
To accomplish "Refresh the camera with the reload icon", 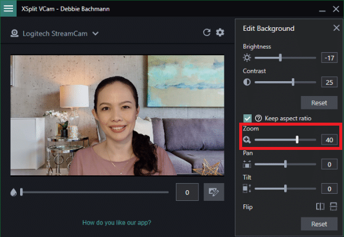I will (207, 33).
